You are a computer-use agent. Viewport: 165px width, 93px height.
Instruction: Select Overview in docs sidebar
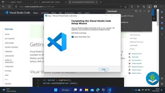[x=9, y=29]
